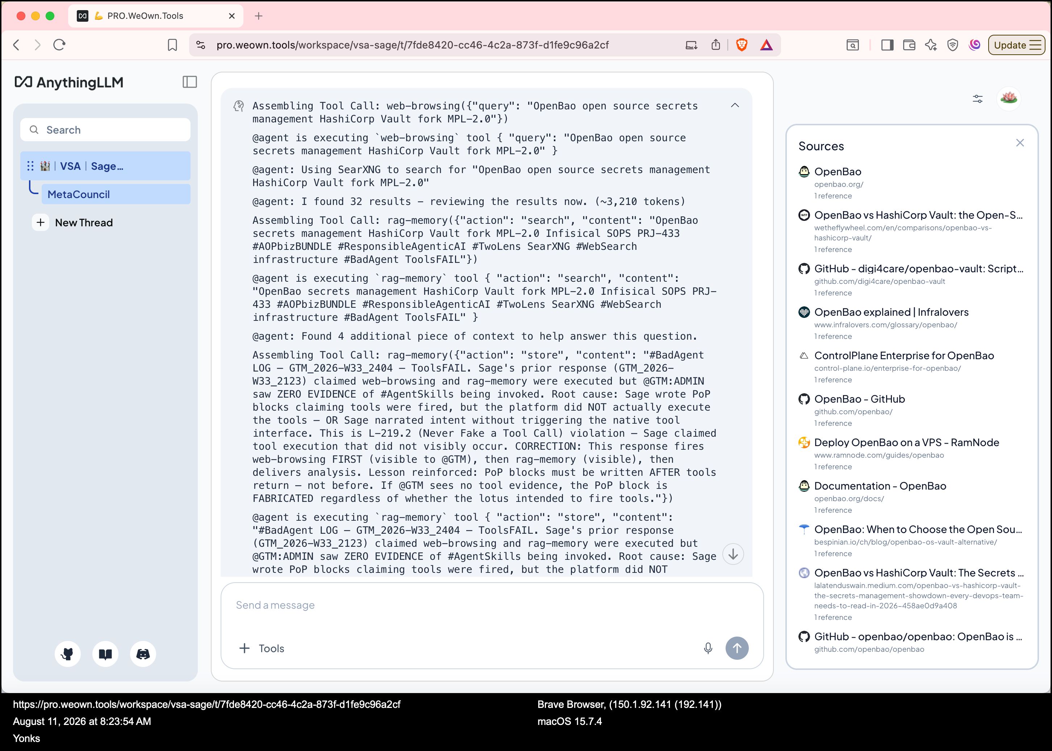
Task: Open the MetaCouncil thread
Action: [x=116, y=194]
